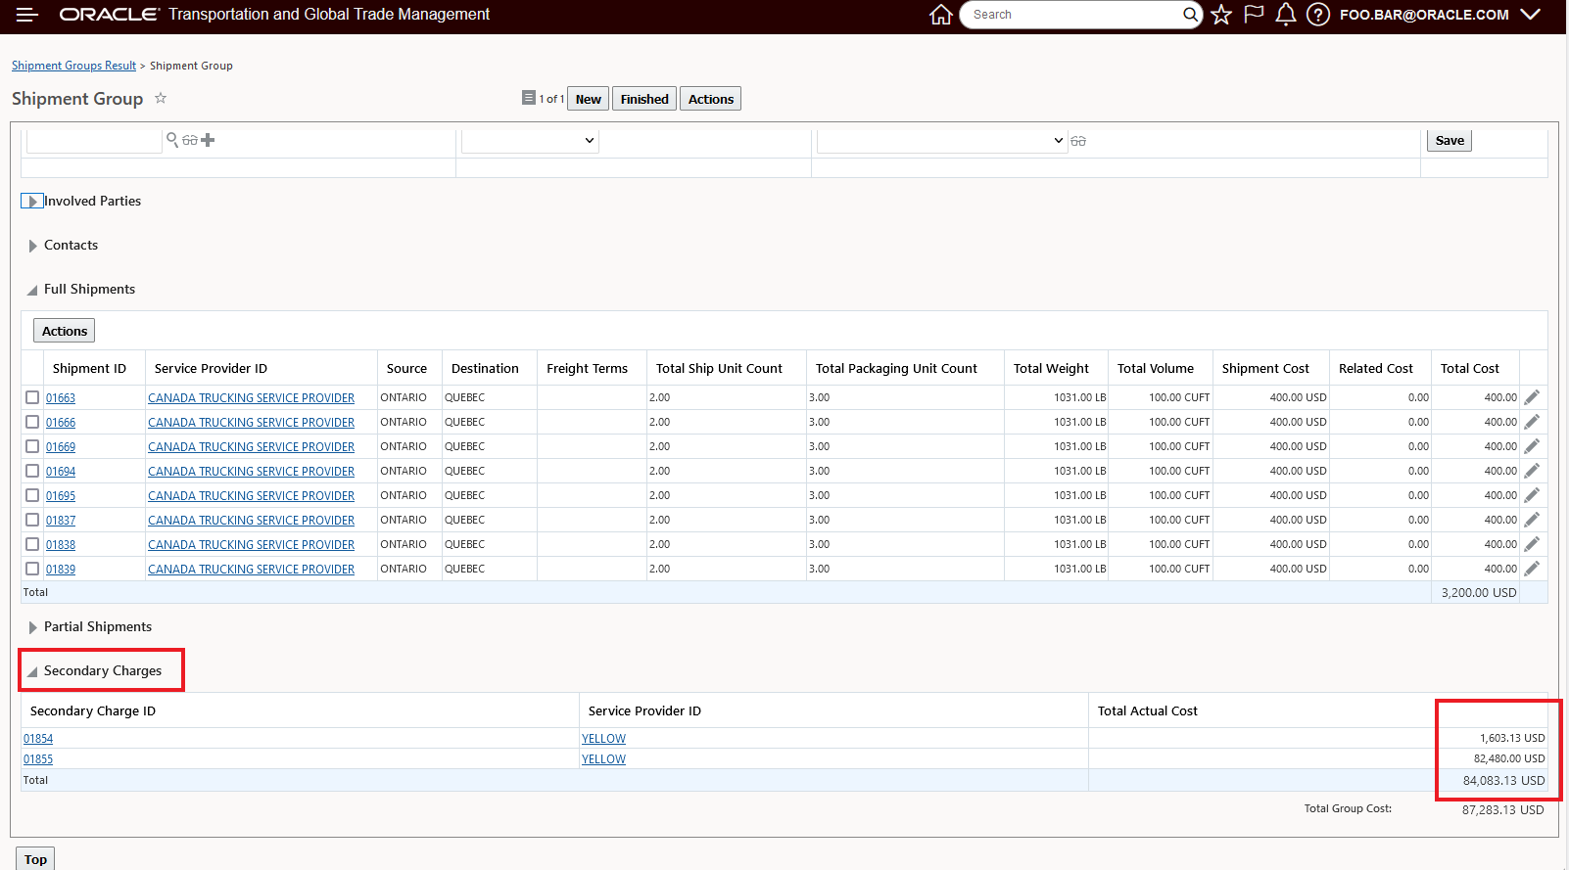Image resolution: width=1569 pixels, height=870 pixels.
Task: Click the Finished button
Action: (643, 99)
